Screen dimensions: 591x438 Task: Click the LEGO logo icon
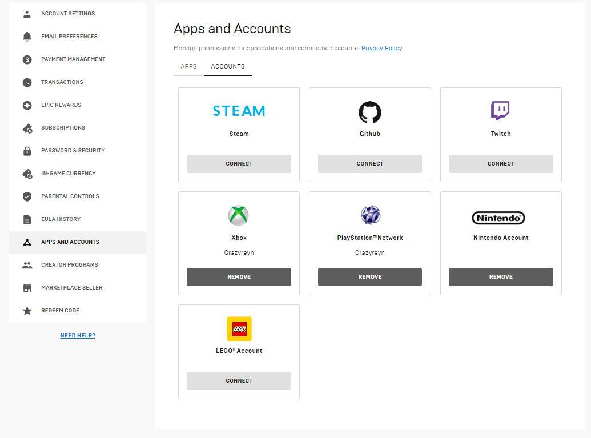239,329
